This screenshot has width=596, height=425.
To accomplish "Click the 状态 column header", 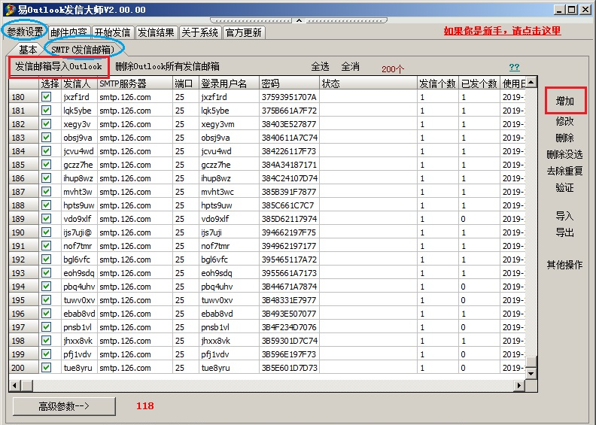I will click(x=368, y=83).
